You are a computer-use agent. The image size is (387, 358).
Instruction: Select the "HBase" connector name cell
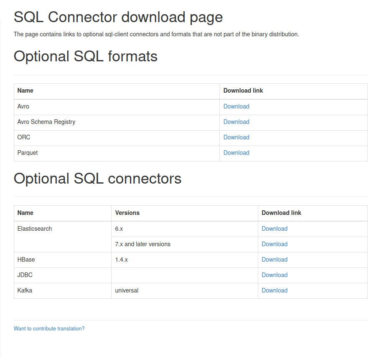pos(63,260)
